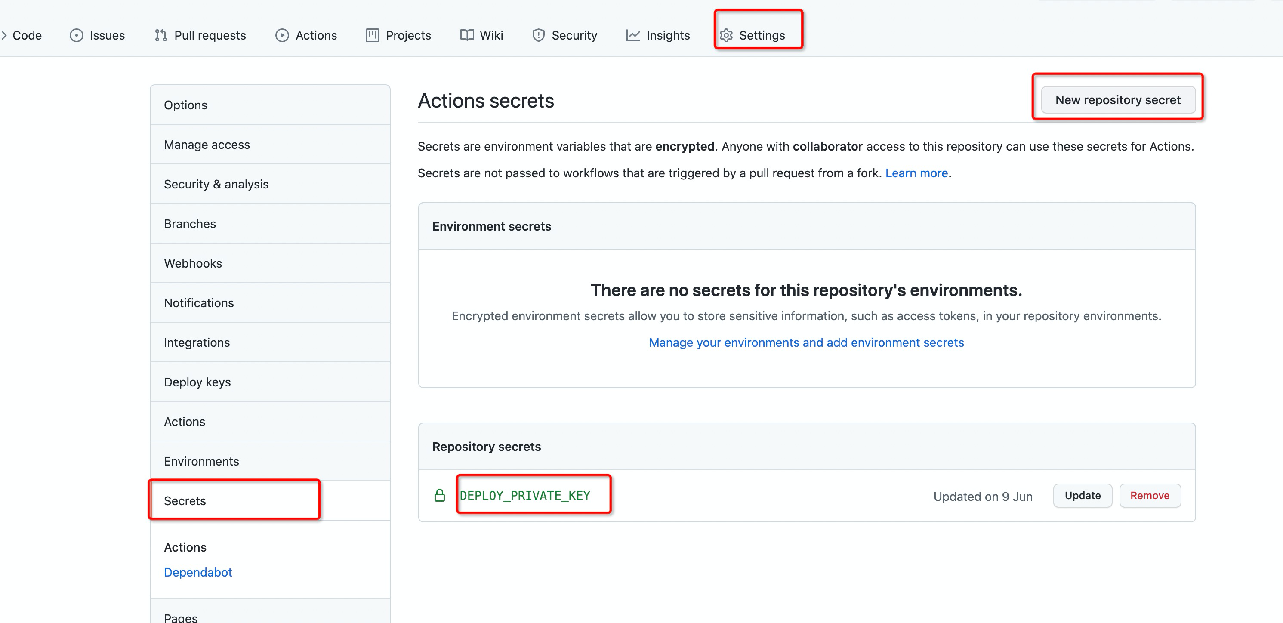Click the Remove button for DEPLOY_PRIVATE_KEY
Viewport: 1283px width, 623px height.
point(1150,495)
